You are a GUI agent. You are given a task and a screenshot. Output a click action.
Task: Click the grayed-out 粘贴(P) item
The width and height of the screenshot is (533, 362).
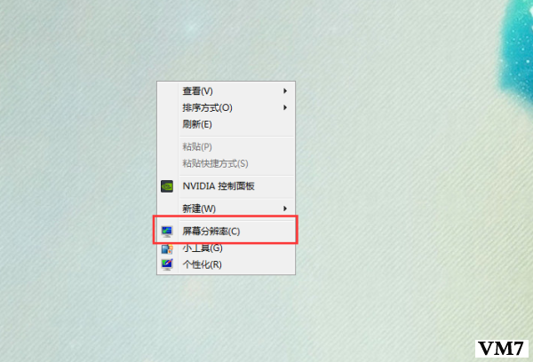point(226,146)
